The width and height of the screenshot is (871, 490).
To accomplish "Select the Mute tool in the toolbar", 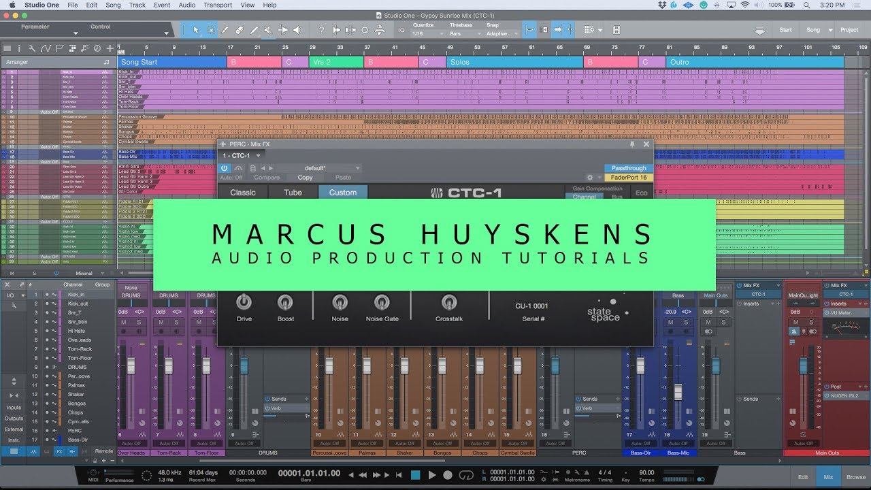I will [x=268, y=30].
